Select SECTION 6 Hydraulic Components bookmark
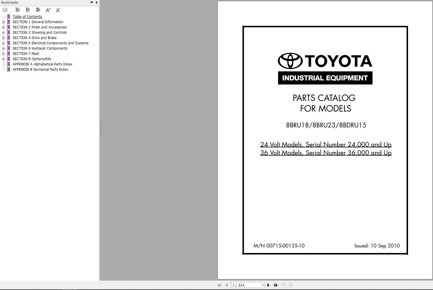This screenshot has width=433, height=290. click(x=40, y=48)
